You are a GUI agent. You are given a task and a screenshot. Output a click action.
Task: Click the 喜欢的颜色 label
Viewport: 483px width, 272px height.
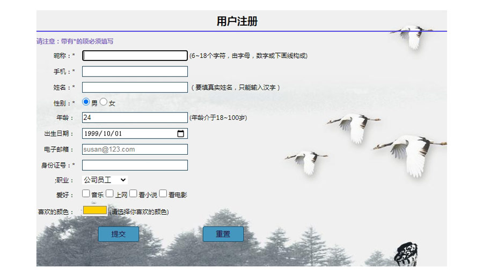pyautogui.click(x=56, y=211)
